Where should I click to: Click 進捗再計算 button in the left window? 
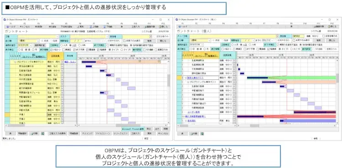click(40, 45)
